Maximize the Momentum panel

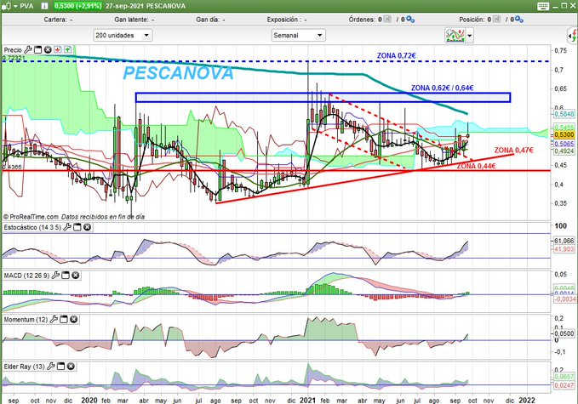pyautogui.click(x=64, y=319)
